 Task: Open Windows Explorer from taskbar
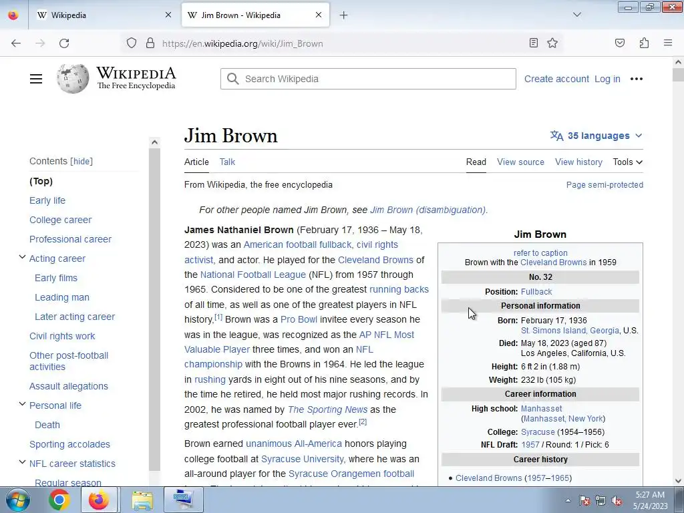[142, 500]
